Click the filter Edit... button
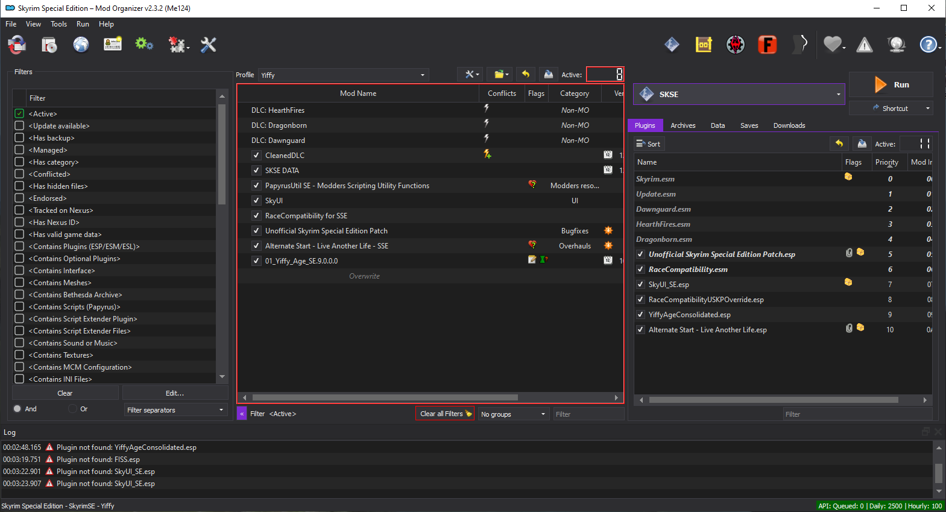Image resolution: width=946 pixels, height=512 pixels. pyautogui.click(x=175, y=393)
